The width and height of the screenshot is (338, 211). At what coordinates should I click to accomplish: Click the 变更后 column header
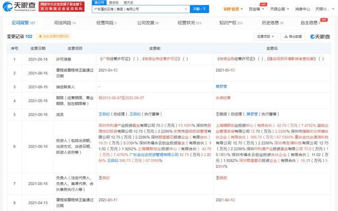[272, 49]
